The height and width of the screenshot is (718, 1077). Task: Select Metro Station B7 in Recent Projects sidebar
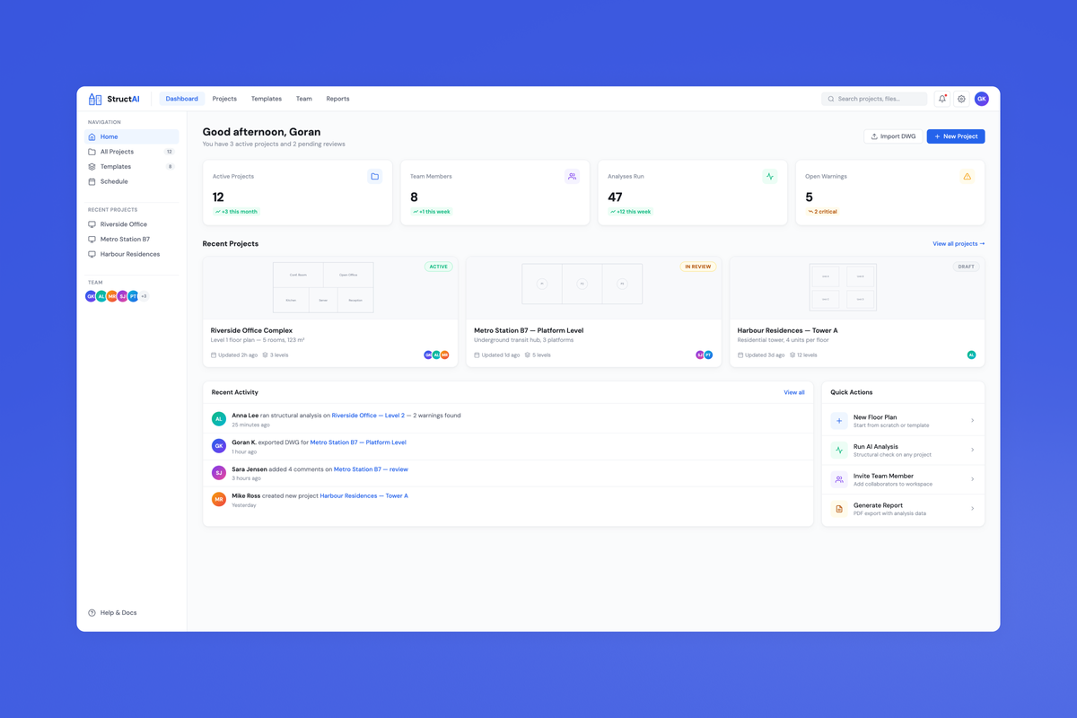(123, 239)
